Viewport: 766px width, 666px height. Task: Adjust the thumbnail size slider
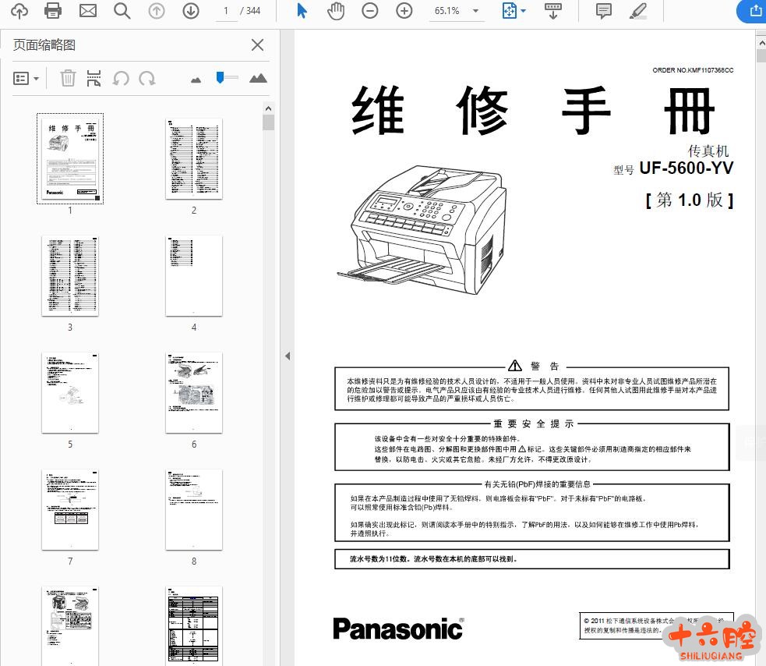coord(221,77)
